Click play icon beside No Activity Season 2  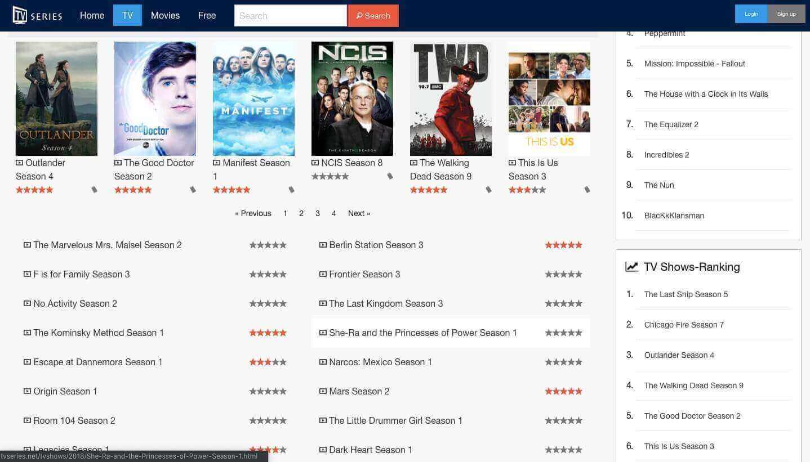click(27, 303)
